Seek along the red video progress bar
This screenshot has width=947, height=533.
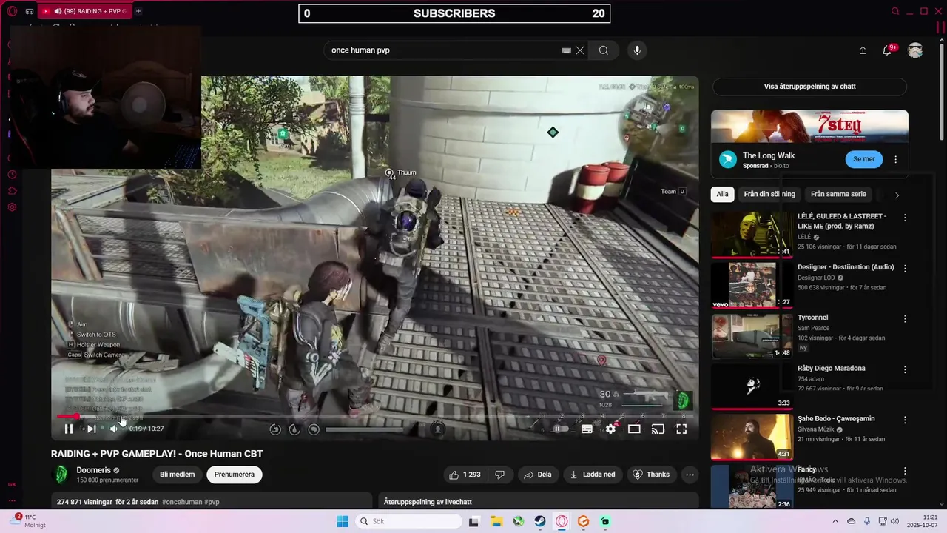pyautogui.click(x=374, y=416)
